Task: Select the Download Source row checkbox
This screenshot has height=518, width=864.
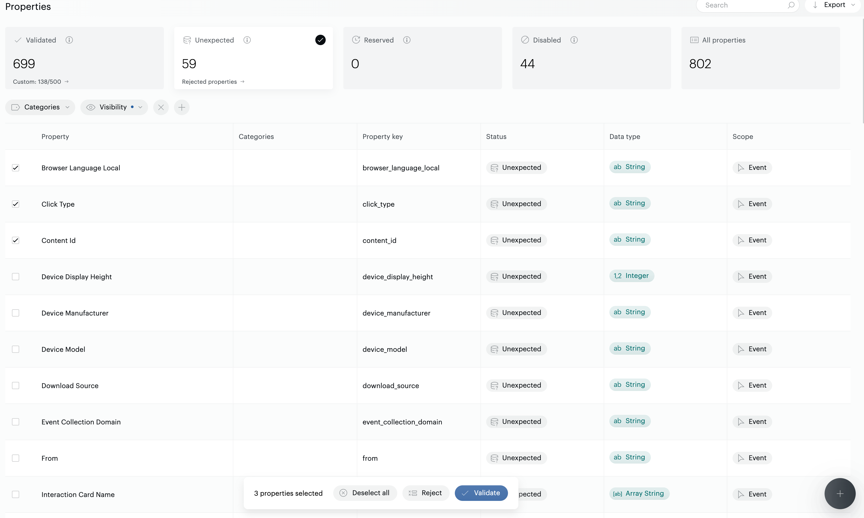Action: [16, 386]
